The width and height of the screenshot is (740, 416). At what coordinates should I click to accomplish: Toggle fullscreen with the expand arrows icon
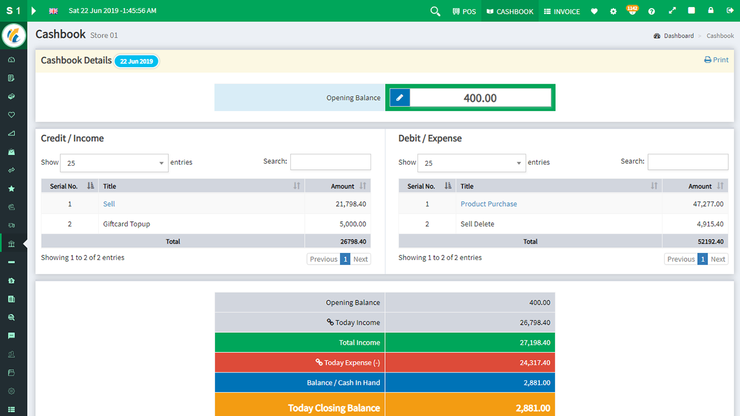click(x=671, y=10)
